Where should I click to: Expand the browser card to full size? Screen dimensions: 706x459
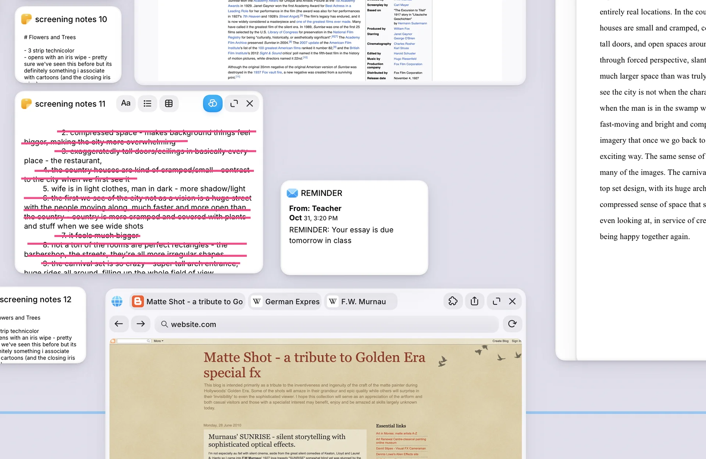click(x=496, y=301)
